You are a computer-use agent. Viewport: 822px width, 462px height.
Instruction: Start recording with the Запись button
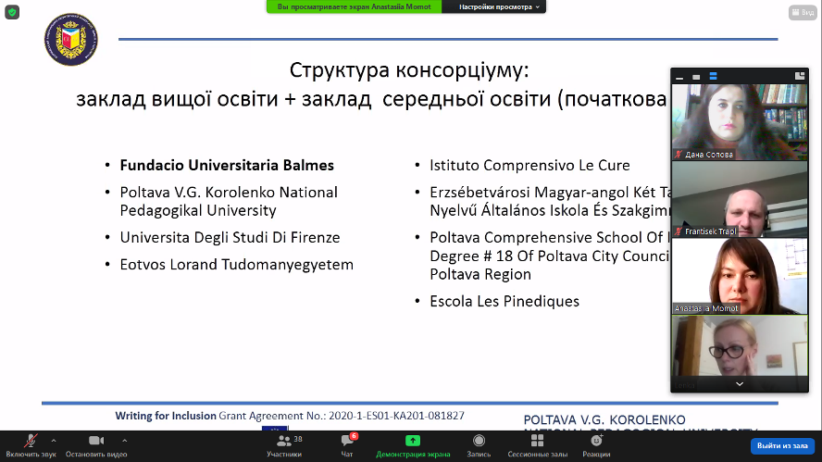(x=479, y=445)
